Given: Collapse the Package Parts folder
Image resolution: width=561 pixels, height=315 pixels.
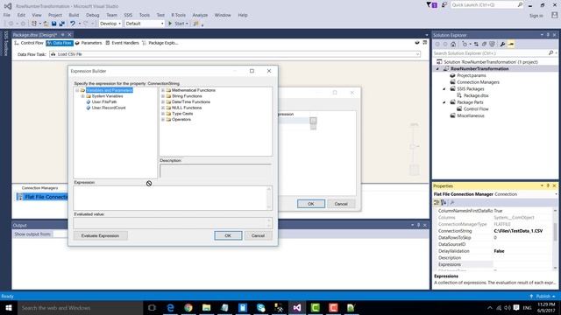Looking at the screenshot, I should point(444,102).
